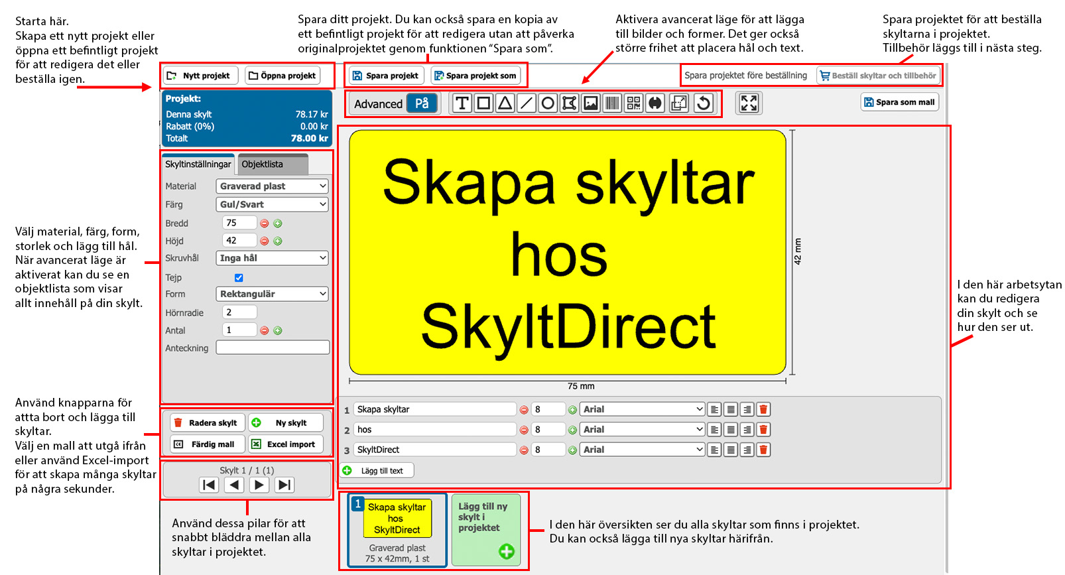
Task: Click the black round hole symbol tool
Action: click(x=655, y=103)
